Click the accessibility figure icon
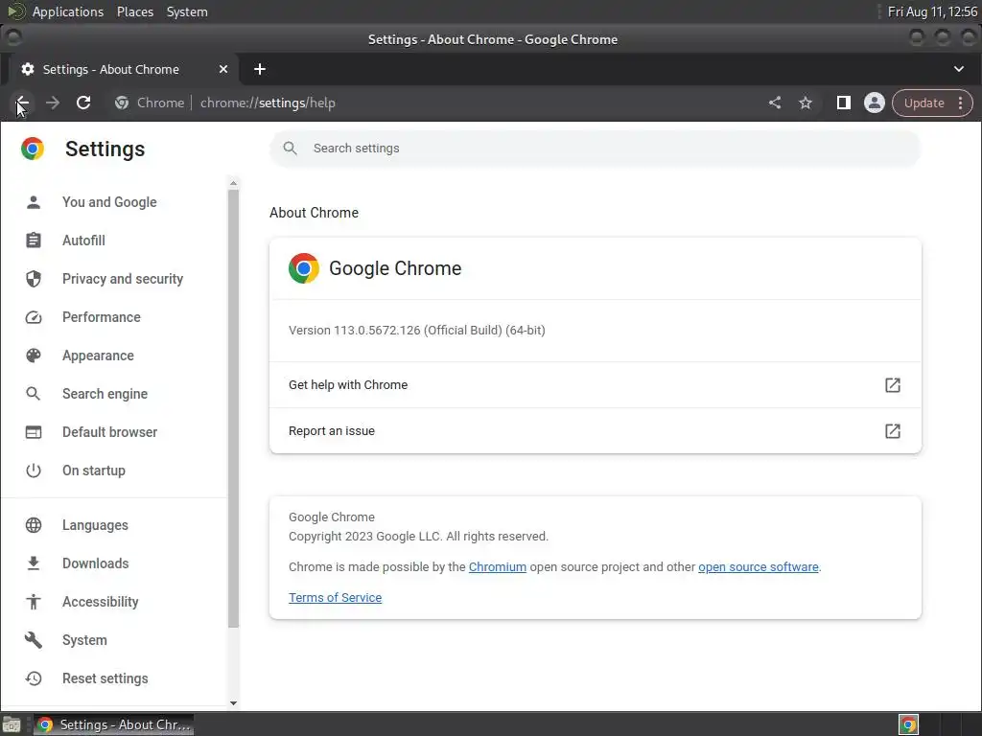The image size is (982, 736). point(34,602)
